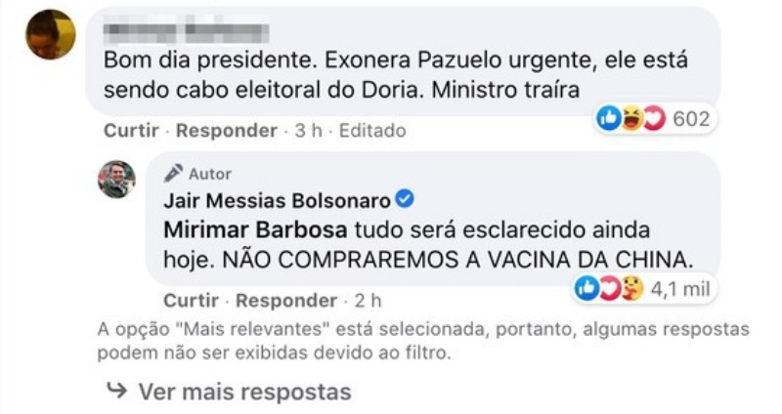Click the heart reaction on the author's reply

(x=607, y=288)
